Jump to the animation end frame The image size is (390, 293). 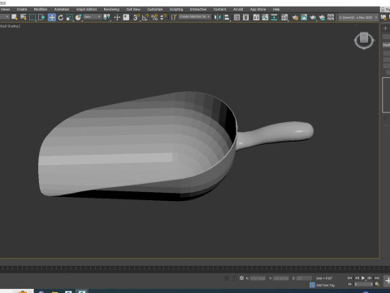pyautogui.click(x=376, y=278)
